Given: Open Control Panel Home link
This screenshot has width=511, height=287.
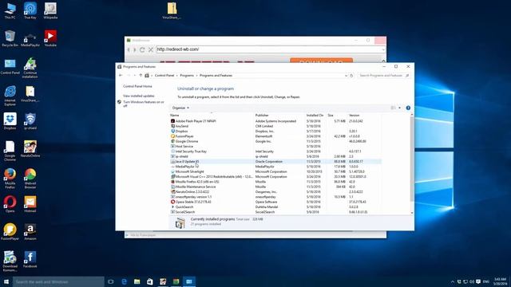Looking at the screenshot, I should 137,86.
